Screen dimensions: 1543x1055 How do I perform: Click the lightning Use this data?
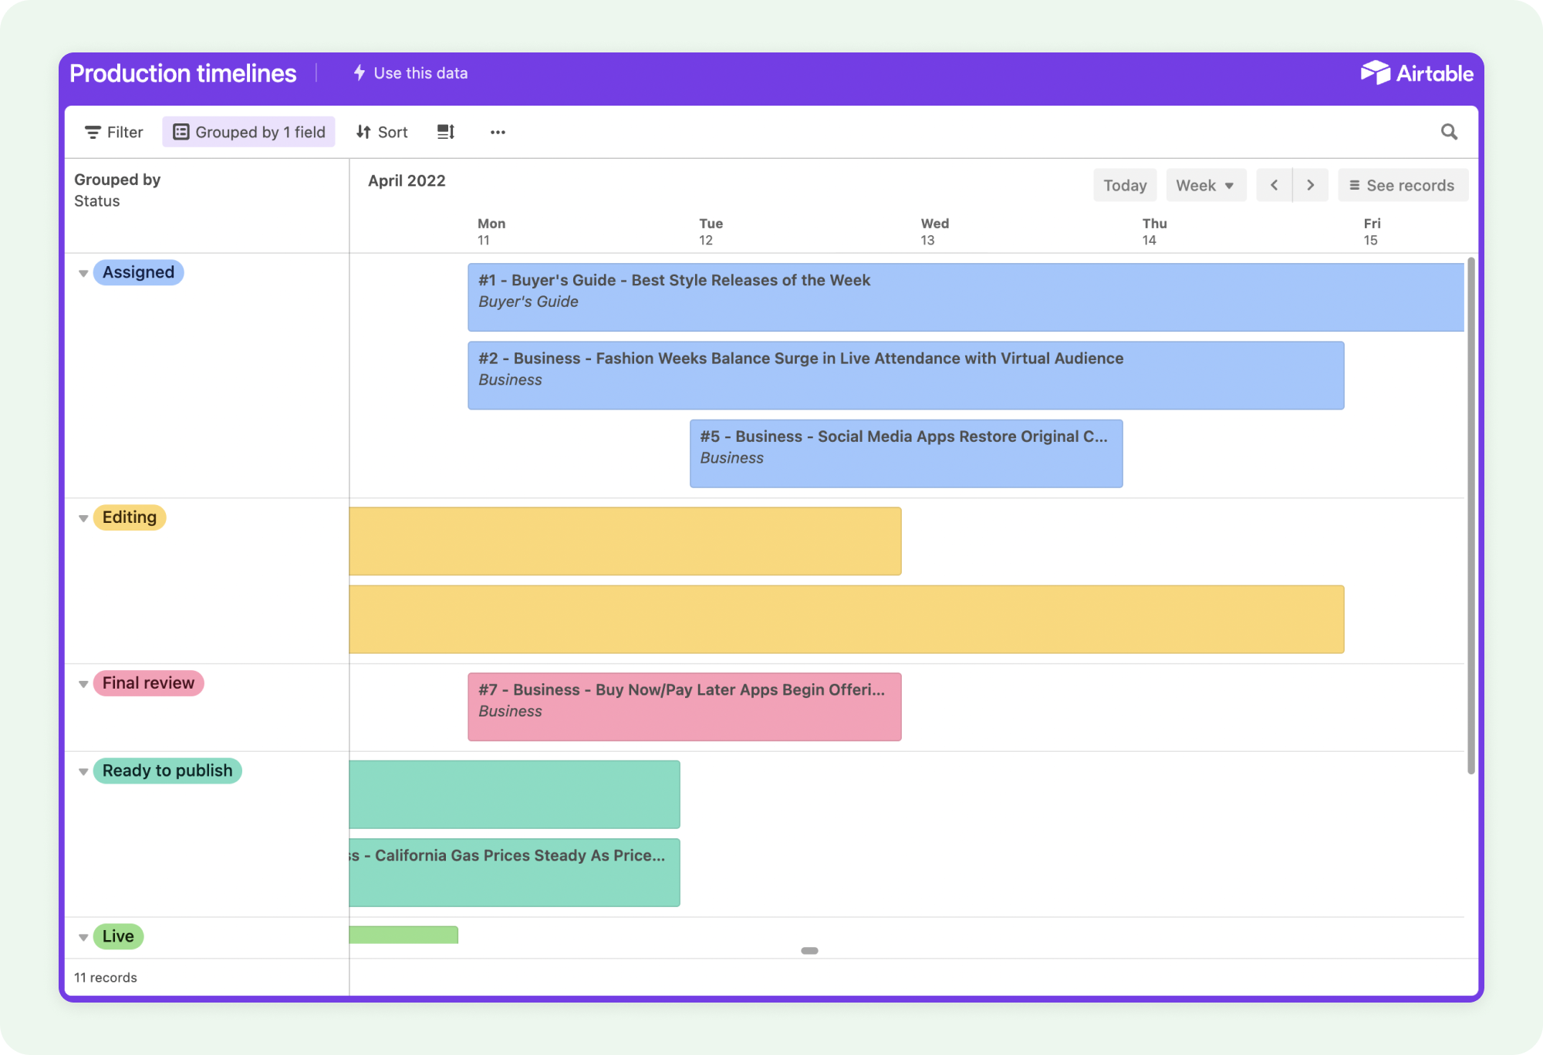(x=410, y=73)
